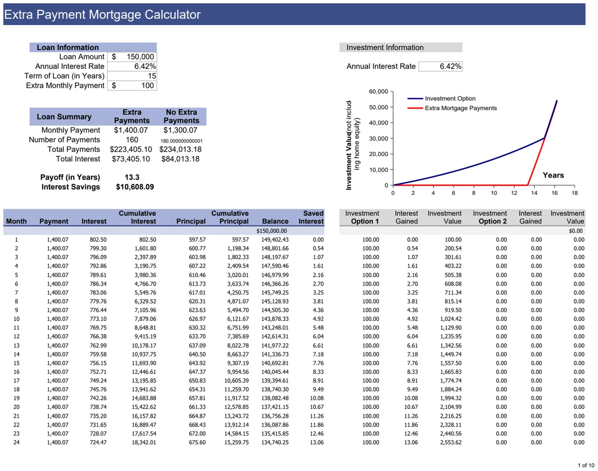
Task: Select month 3 cumulative interest 2,397.89
Action: point(146,257)
